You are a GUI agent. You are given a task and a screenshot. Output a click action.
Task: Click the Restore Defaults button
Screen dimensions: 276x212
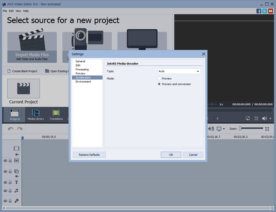click(x=89, y=155)
